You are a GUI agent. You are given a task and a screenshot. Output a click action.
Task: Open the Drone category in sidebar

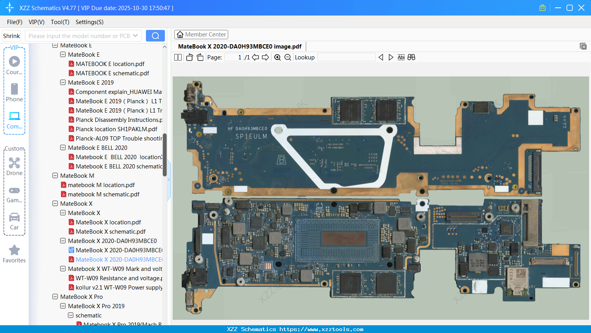(x=14, y=166)
